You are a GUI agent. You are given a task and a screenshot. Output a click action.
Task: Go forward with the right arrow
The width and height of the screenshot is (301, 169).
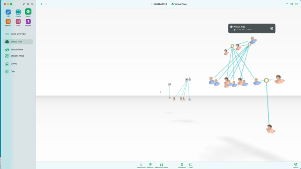(x=46, y=4)
